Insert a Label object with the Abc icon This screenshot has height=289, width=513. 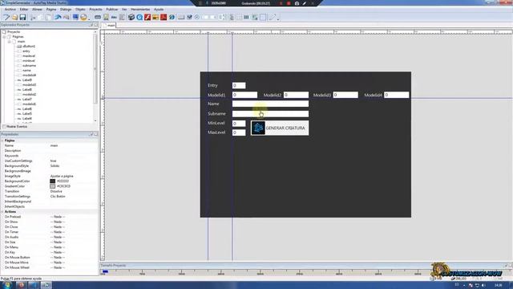click(114, 17)
